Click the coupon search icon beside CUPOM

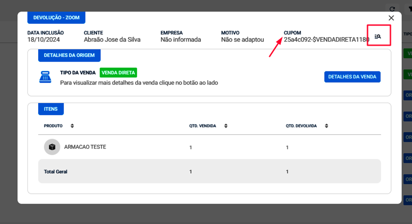378,36
